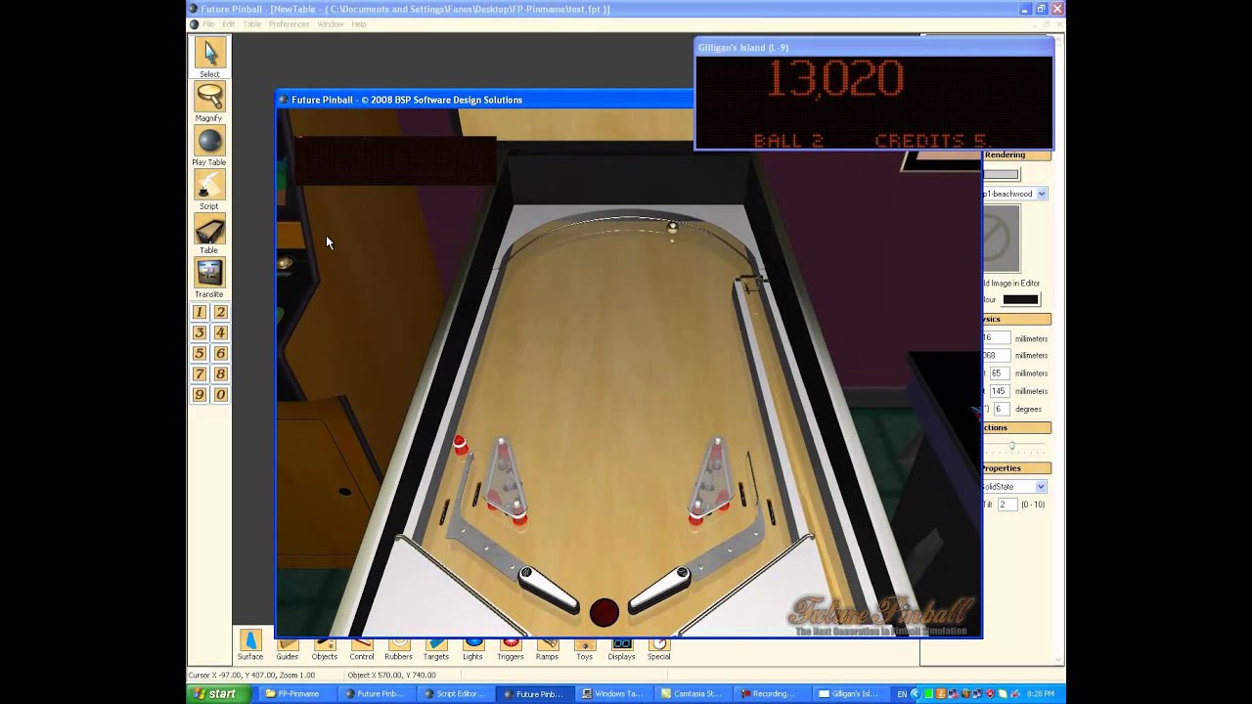
Task: Click the Gilligan's Island display title bar
Action: click(873, 47)
